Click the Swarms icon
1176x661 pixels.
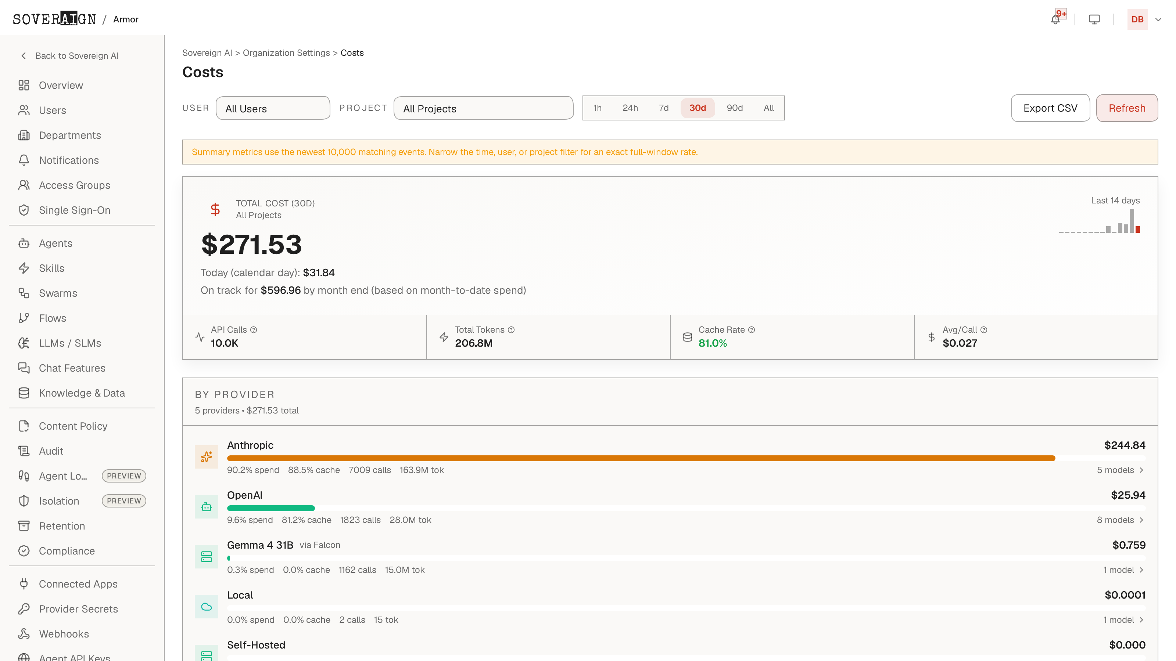pyautogui.click(x=24, y=293)
